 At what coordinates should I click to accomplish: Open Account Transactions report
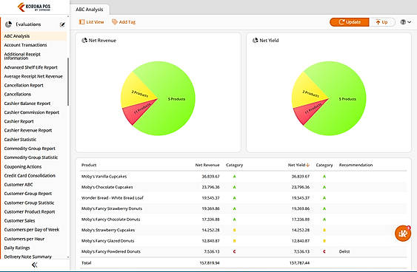[x=25, y=45]
